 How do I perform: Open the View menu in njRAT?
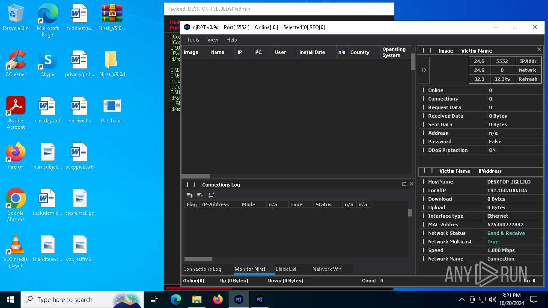coord(213,40)
